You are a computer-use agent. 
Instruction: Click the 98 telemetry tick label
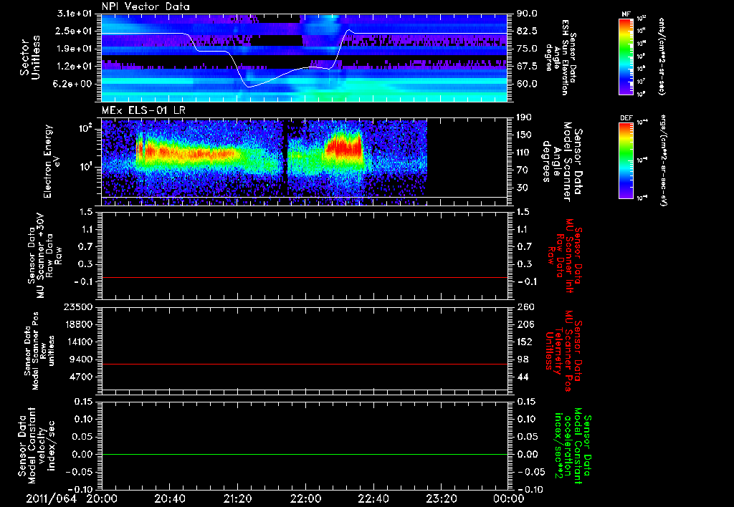523,359
